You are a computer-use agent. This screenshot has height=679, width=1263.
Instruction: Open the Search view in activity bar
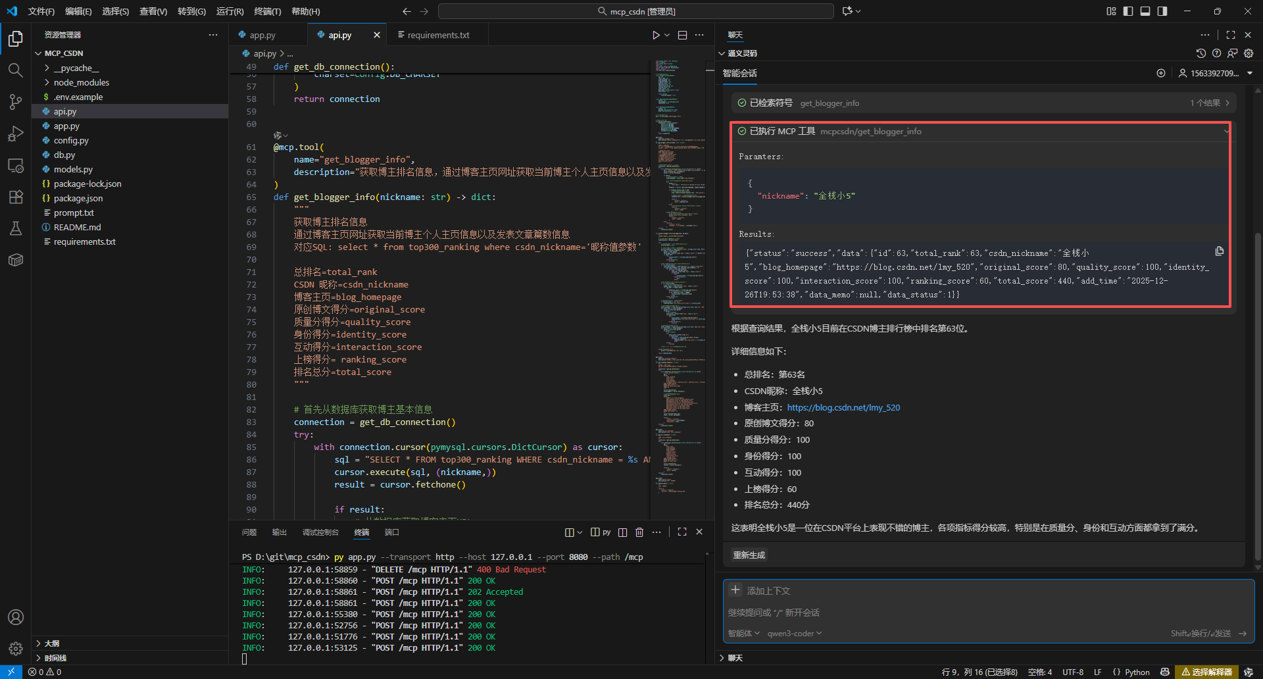tap(16, 70)
